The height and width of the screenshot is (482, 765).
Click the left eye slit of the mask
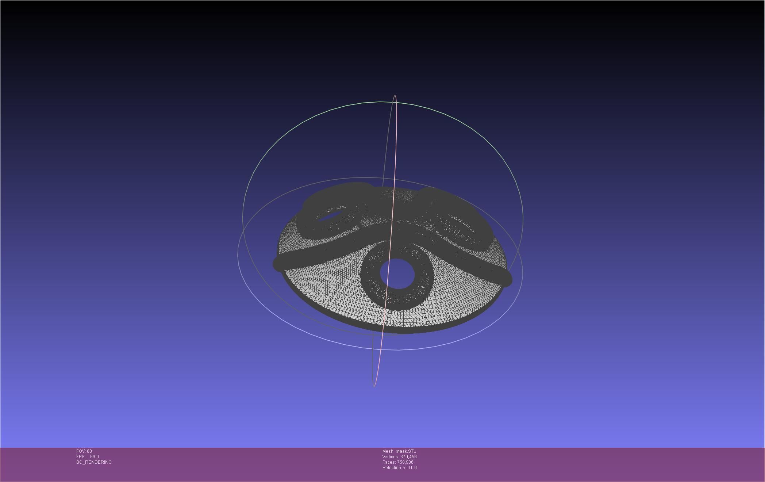pos(330,215)
